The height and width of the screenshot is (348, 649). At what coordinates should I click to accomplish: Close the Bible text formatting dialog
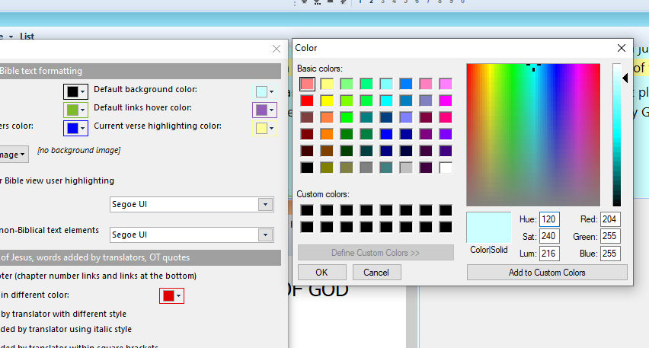point(277,49)
